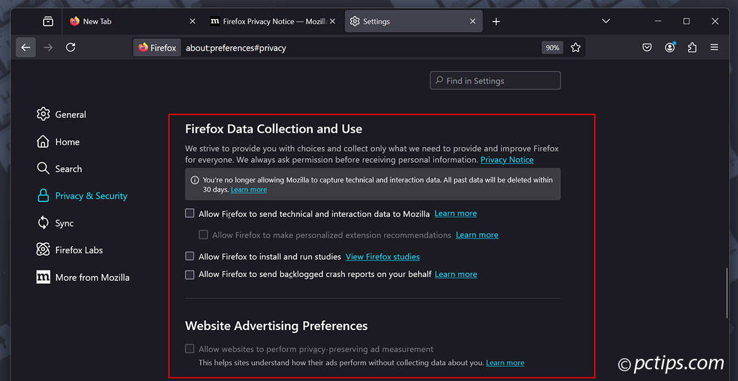This screenshot has height=381, width=738.
Task: Open Learn more for backlogged crash reports
Action: (456, 274)
